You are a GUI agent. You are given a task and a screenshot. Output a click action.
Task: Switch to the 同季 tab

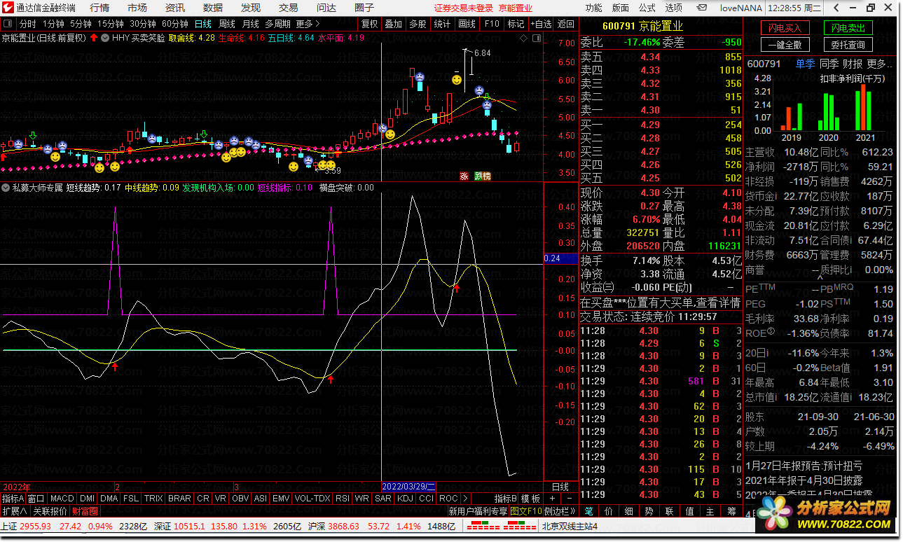[x=829, y=64]
